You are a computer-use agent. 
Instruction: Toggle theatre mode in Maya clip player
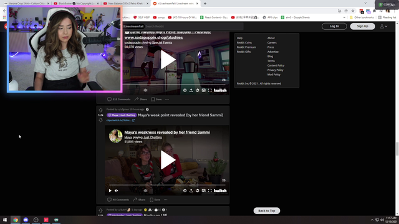(x=204, y=190)
